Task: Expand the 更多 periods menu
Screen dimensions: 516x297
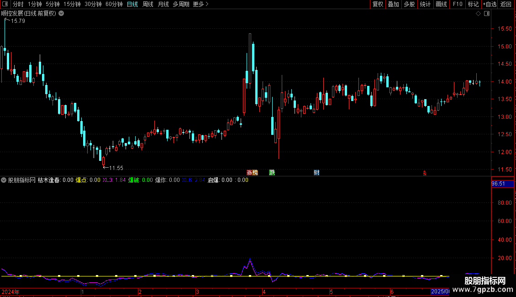Action: pyautogui.click(x=200, y=4)
